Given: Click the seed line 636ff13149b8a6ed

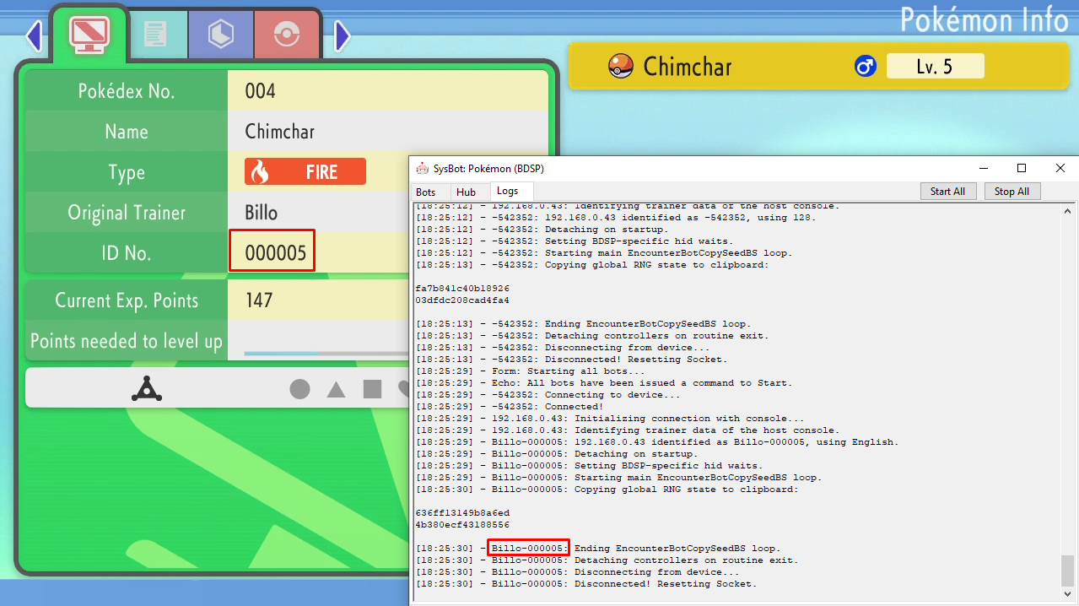Looking at the screenshot, I should [462, 513].
